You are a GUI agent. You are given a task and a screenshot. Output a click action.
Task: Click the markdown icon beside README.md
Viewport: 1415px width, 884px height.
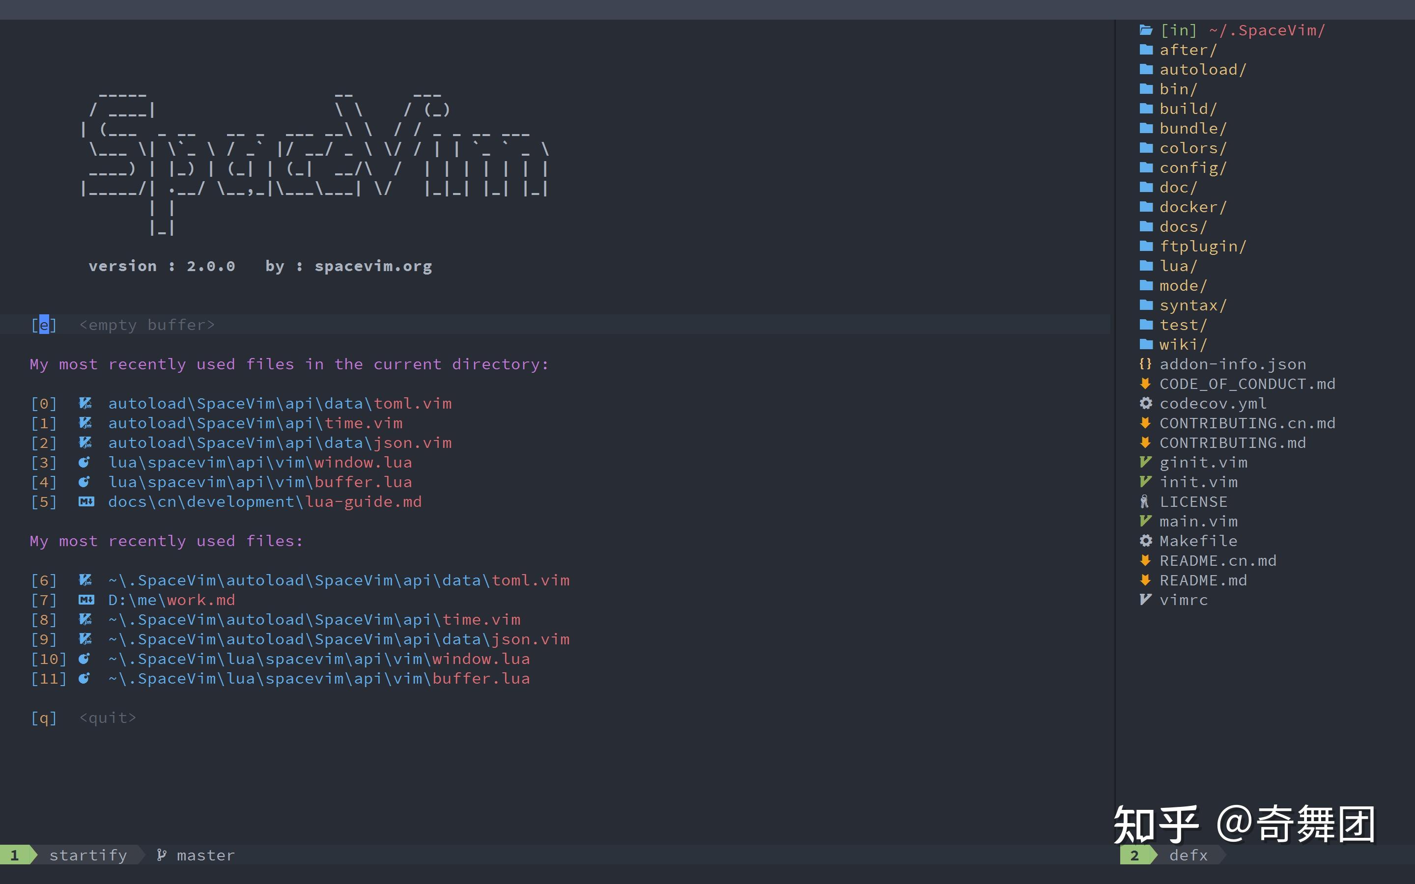(x=1145, y=580)
